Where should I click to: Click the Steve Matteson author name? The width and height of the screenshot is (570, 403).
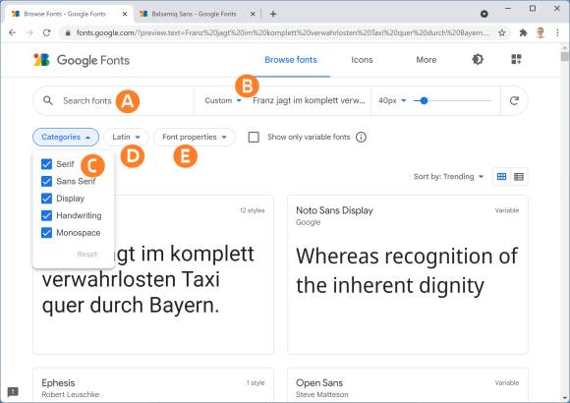click(x=321, y=394)
